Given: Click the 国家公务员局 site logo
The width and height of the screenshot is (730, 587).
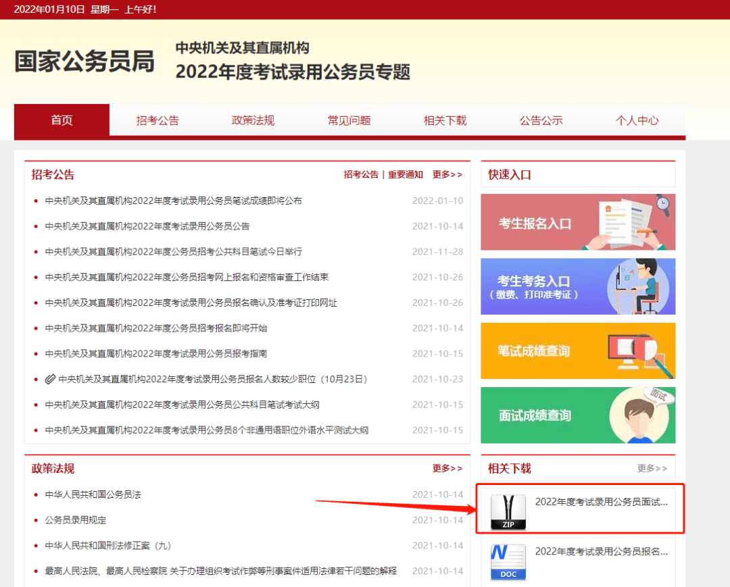Looking at the screenshot, I should tap(84, 61).
